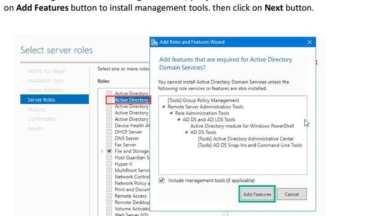Open the Before You Begin step

click(47, 71)
